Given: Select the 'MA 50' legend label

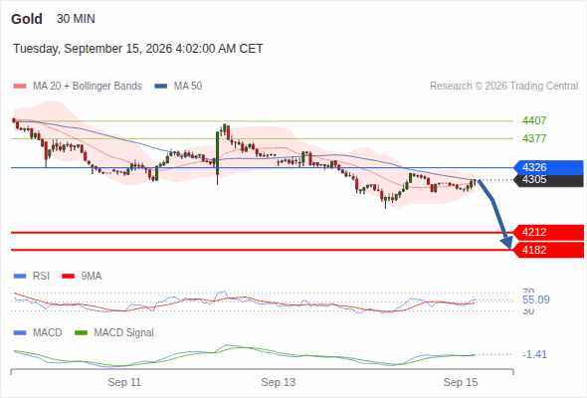Looking at the screenshot, I should pyautogui.click(x=188, y=87).
